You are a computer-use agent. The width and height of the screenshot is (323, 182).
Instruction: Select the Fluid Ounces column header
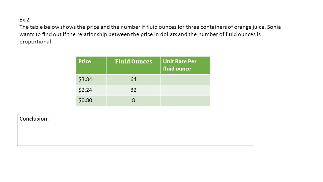coord(133,65)
